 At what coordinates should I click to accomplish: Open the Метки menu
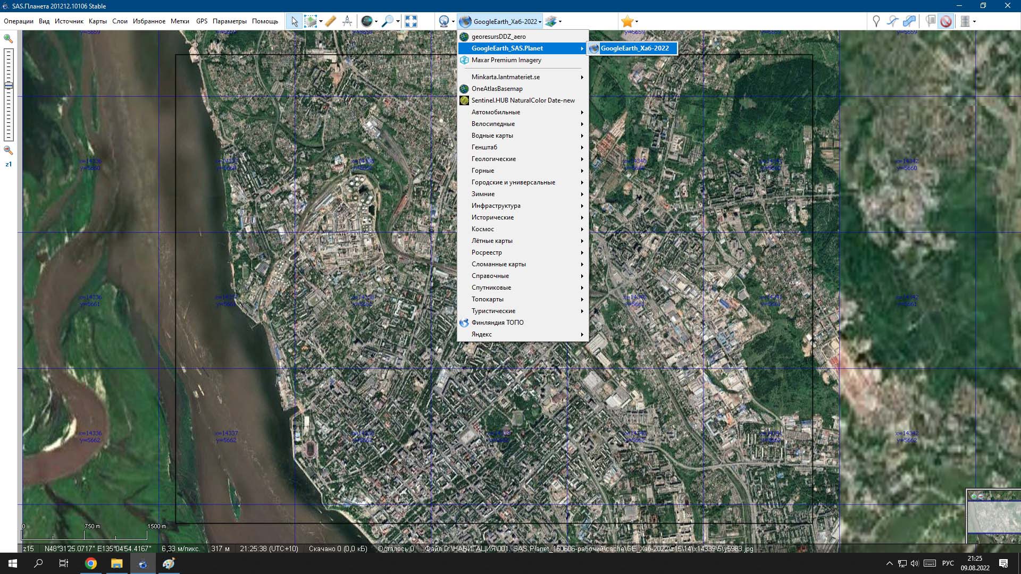180,21
